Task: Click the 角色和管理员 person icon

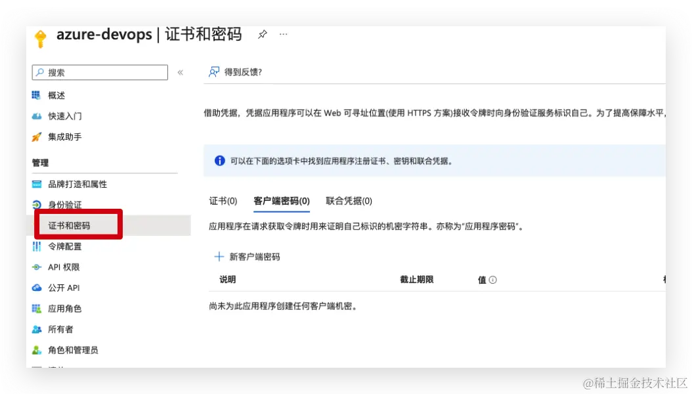Action: point(37,350)
